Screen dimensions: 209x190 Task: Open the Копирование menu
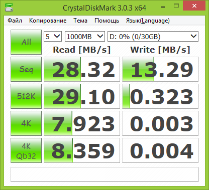point(48,21)
